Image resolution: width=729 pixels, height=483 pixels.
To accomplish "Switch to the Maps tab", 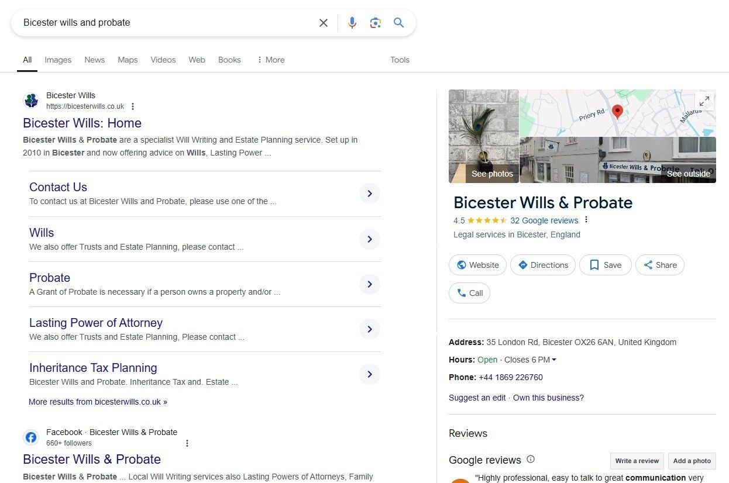I will pyautogui.click(x=128, y=60).
